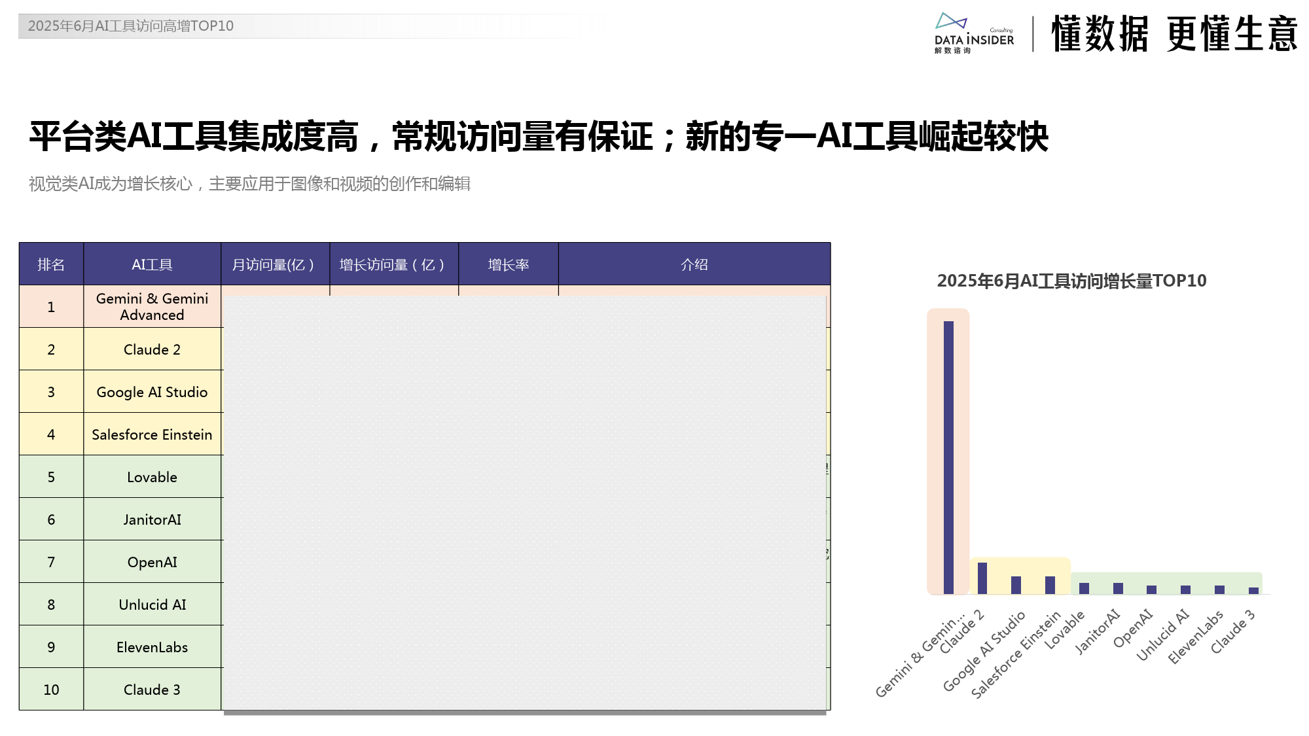Click the OpenAI table cell

(x=152, y=562)
